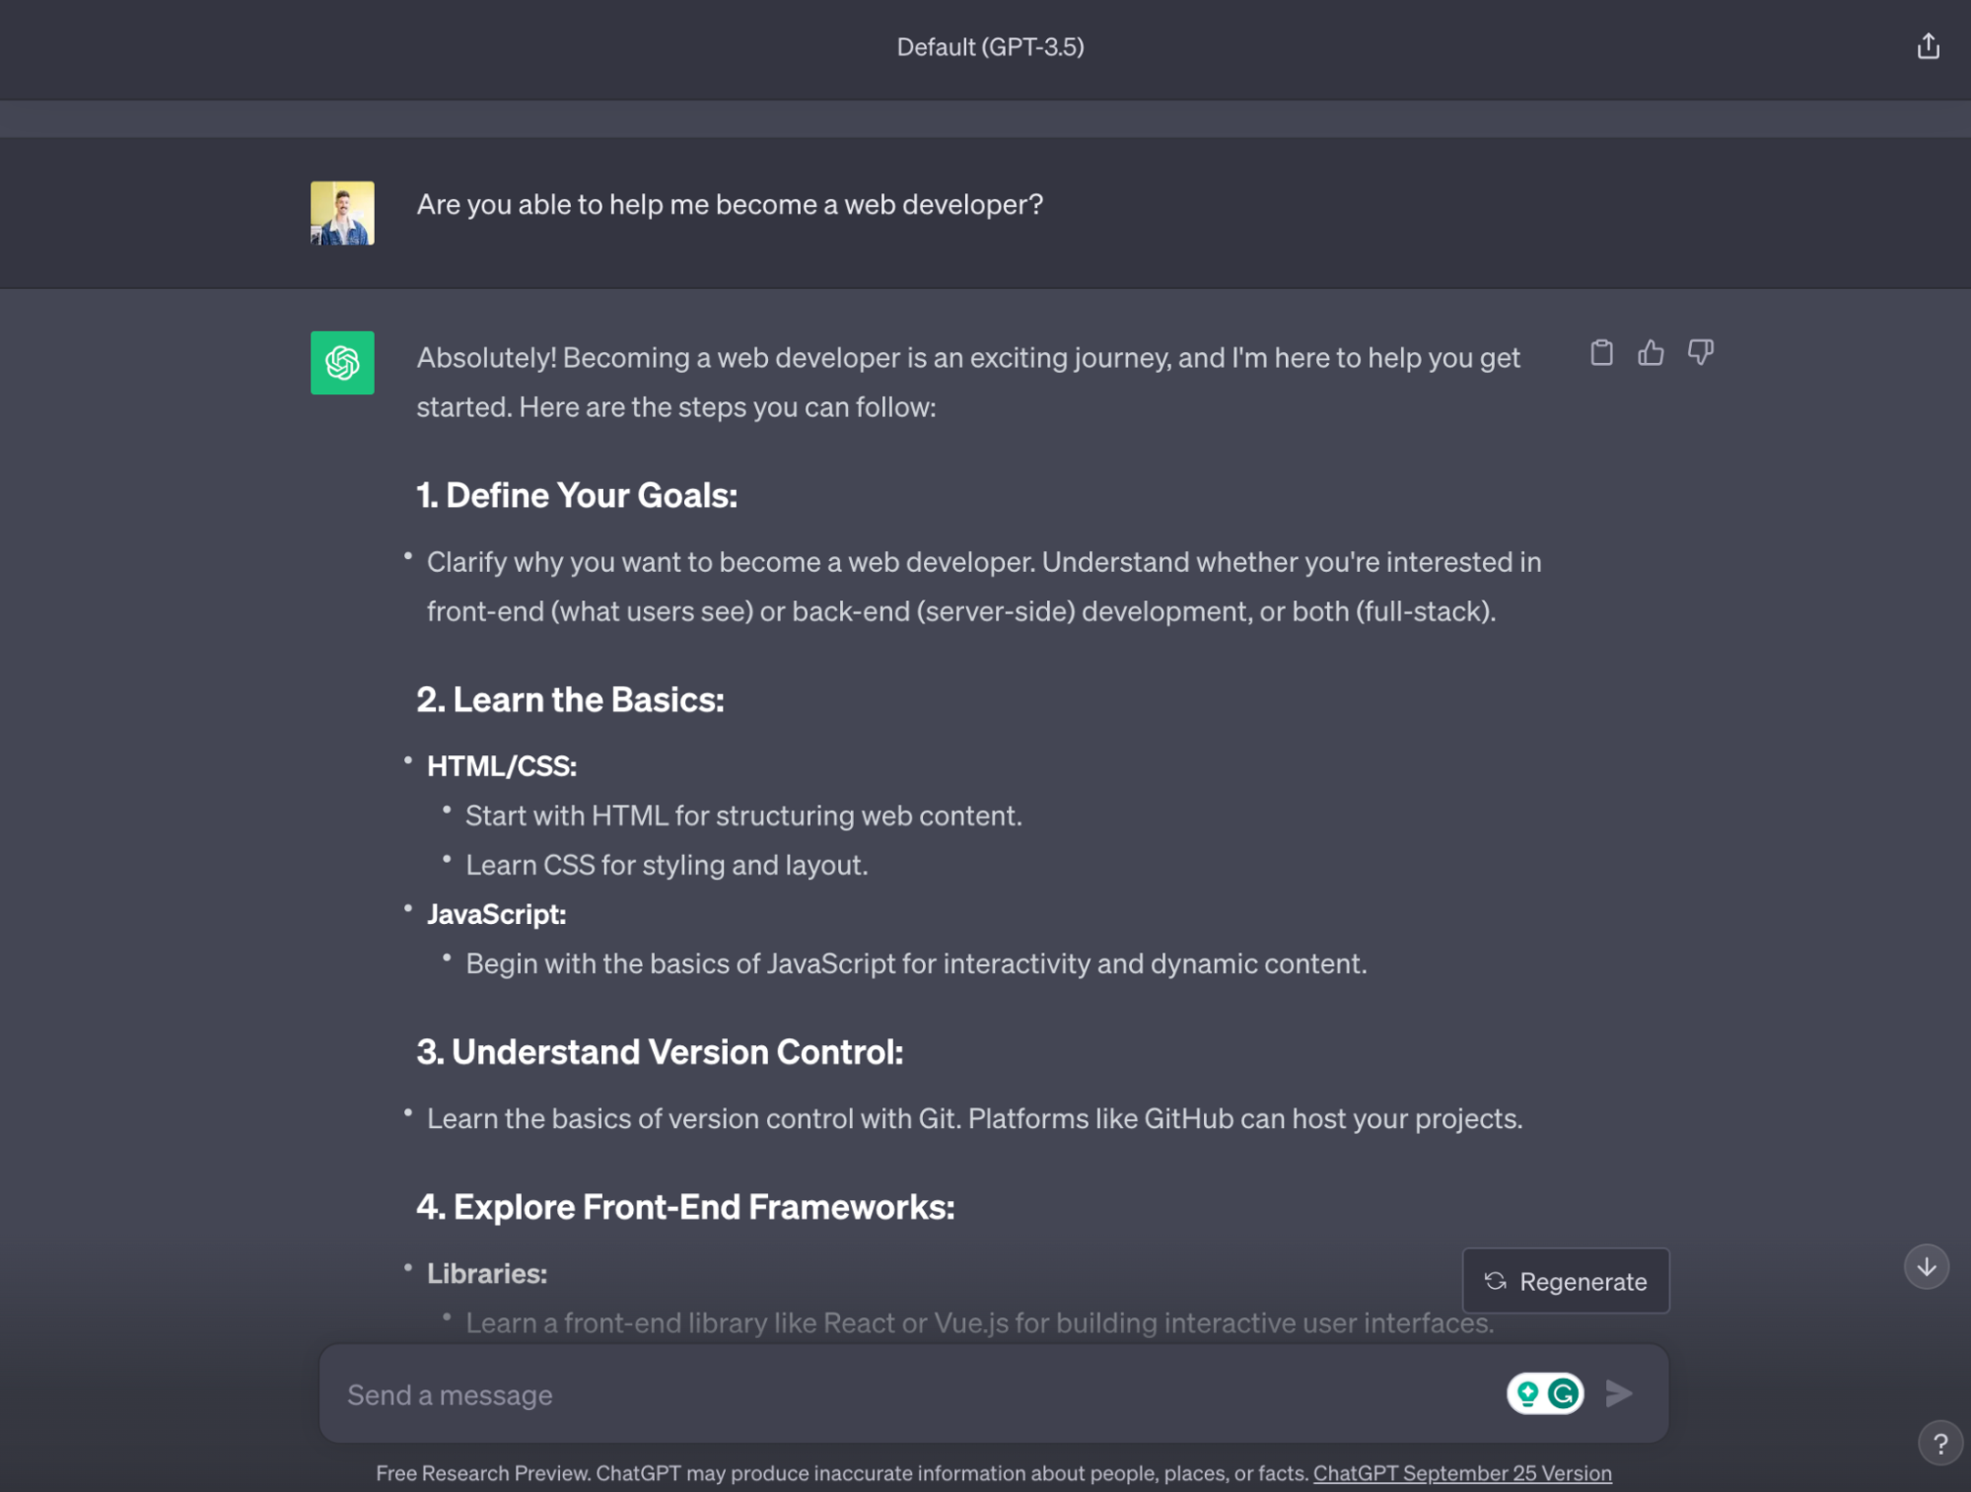Click the HTML/CSS bullet label

pyautogui.click(x=501, y=766)
